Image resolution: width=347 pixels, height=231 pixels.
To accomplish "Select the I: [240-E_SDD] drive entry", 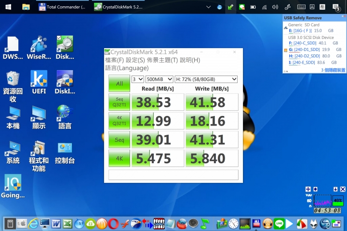I will (x=302, y=63).
